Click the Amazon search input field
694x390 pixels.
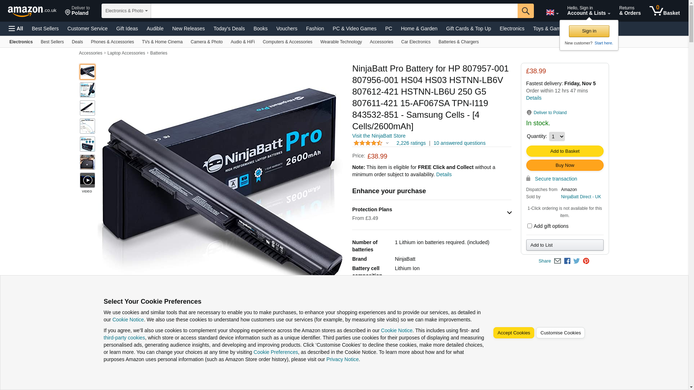(x=334, y=11)
